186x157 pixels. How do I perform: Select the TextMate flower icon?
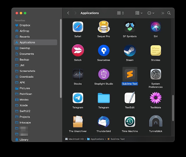click(x=156, y=98)
